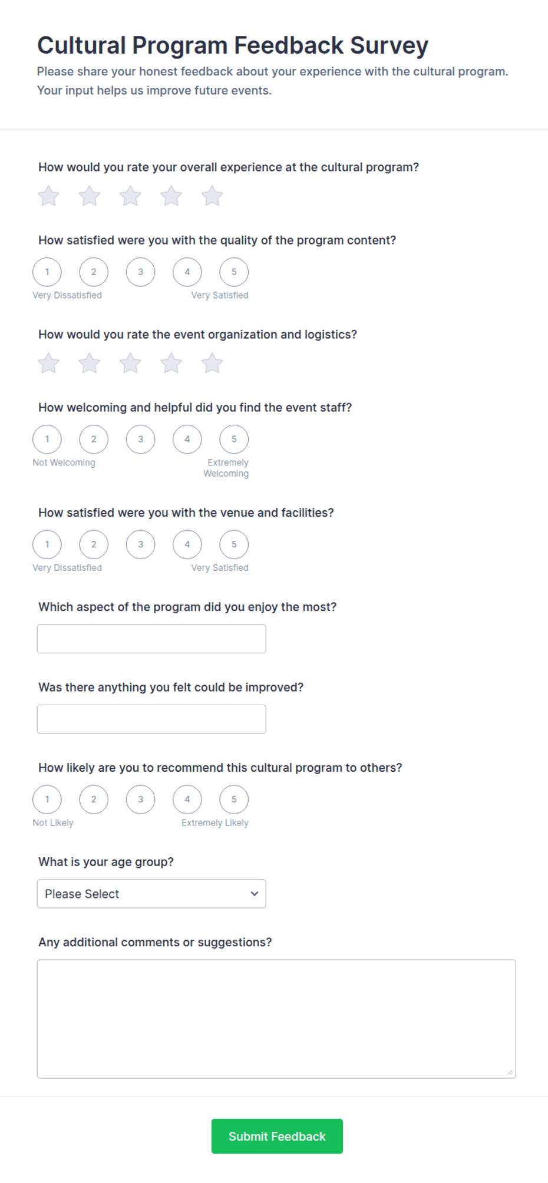
Task: Choose 3 for event staff welcoming rating
Action: pyautogui.click(x=140, y=440)
